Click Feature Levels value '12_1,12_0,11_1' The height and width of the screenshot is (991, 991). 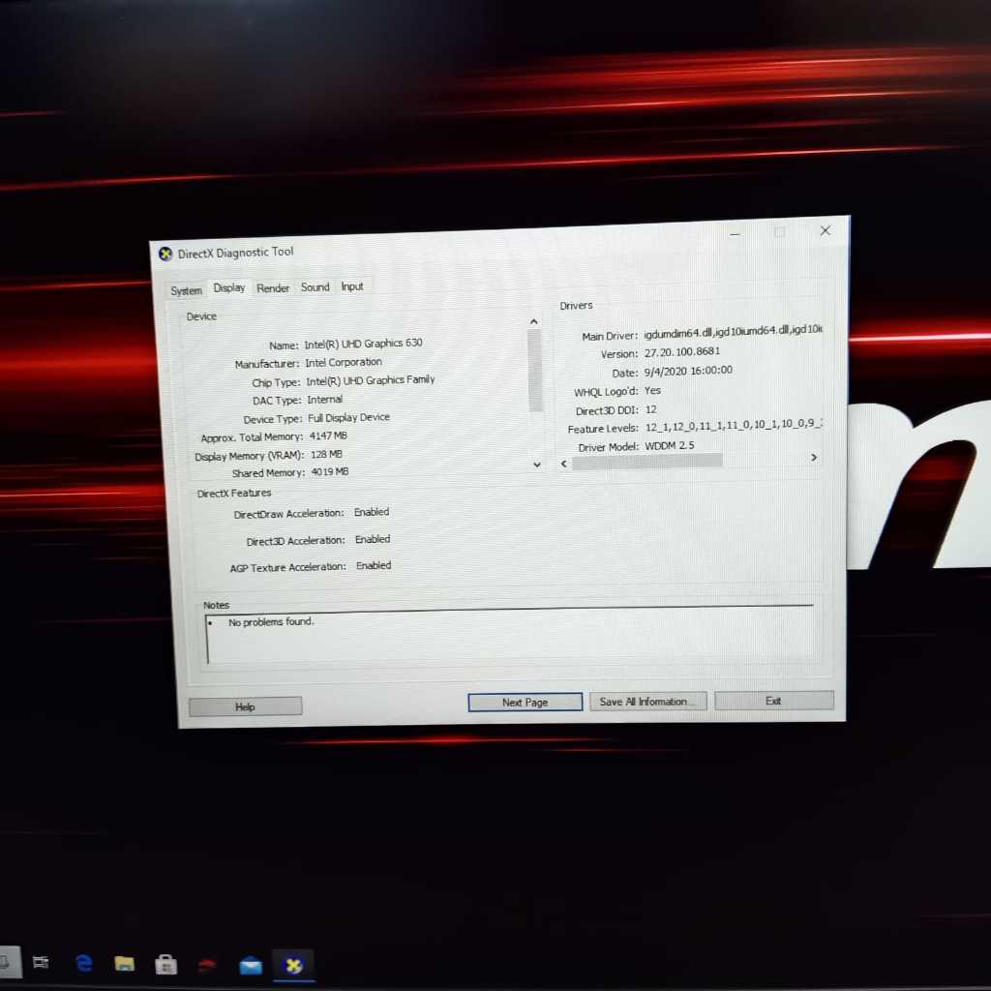(684, 427)
